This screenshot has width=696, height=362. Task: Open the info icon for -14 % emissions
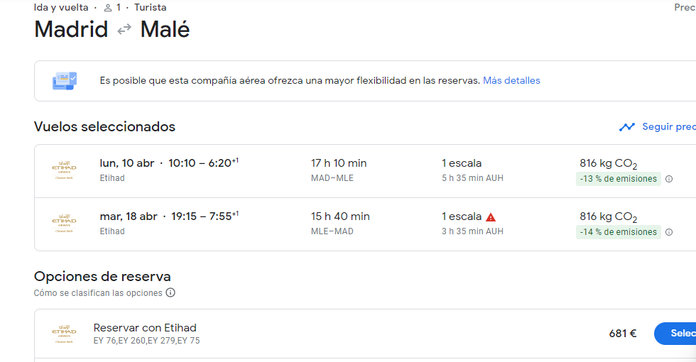669,232
